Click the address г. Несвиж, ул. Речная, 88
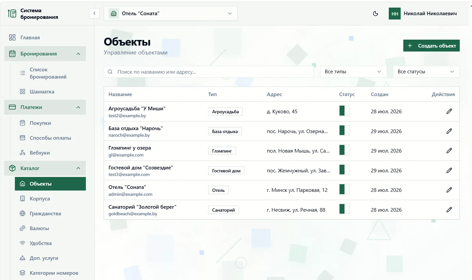472x280 pixels. (296, 210)
